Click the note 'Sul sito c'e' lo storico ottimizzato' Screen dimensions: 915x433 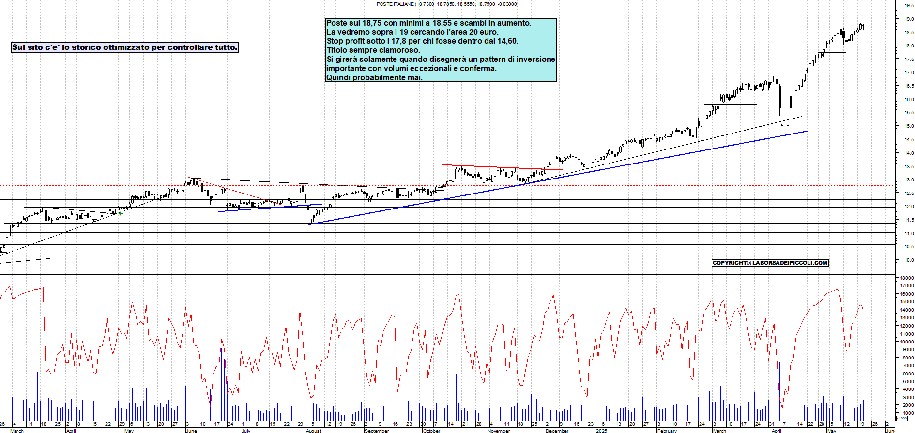point(124,47)
